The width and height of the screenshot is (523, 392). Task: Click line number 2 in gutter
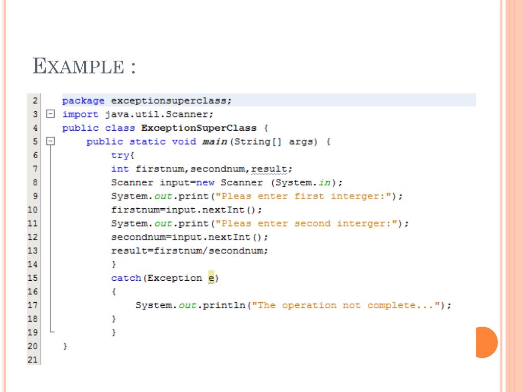(x=35, y=101)
